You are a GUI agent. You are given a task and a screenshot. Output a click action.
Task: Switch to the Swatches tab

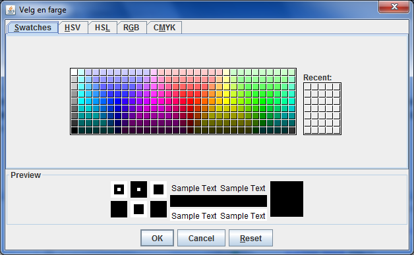click(32, 28)
